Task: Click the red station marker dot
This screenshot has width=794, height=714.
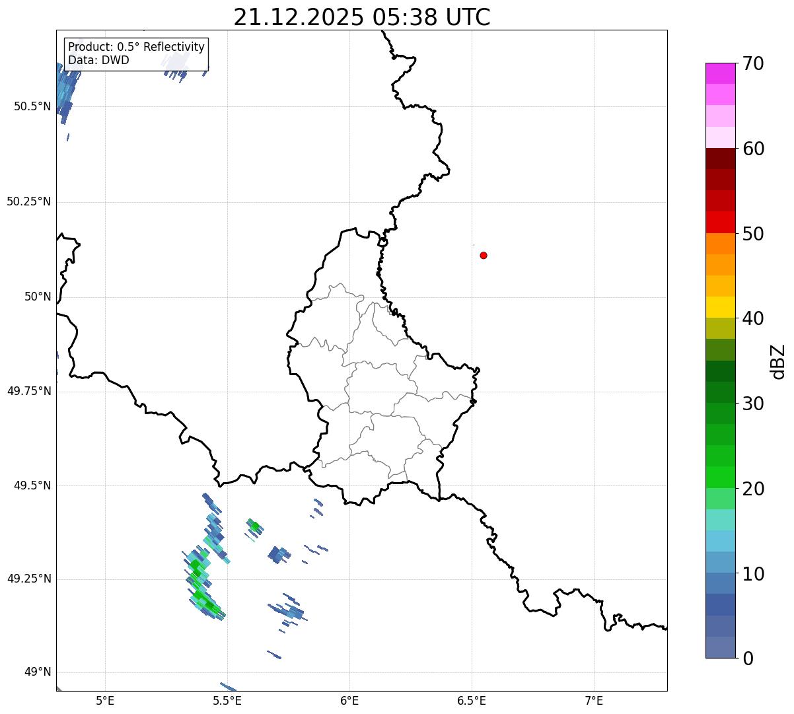Action: click(484, 255)
